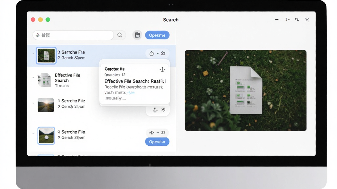Screen dimensions: 337x189
Task: Select the white stone landscape thumbnail
Action: [46, 136]
